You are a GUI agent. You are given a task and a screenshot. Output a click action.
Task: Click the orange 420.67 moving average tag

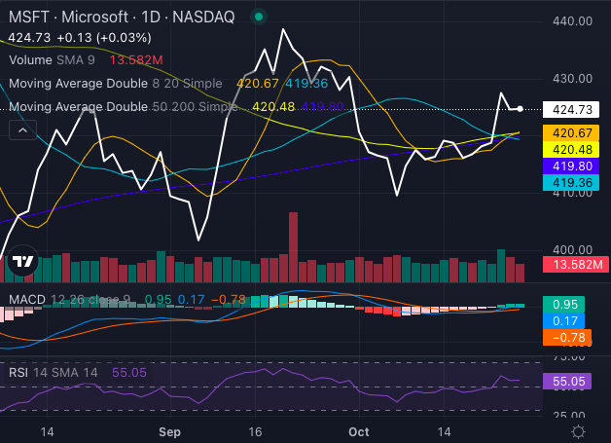click(574, 132)
